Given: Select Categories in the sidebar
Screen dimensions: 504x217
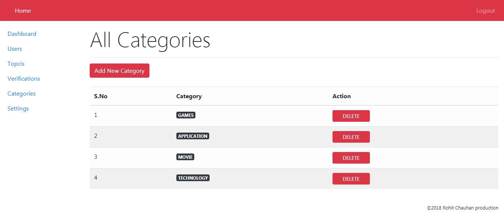Looking at the screenshot, I should (x=22, y=93).
